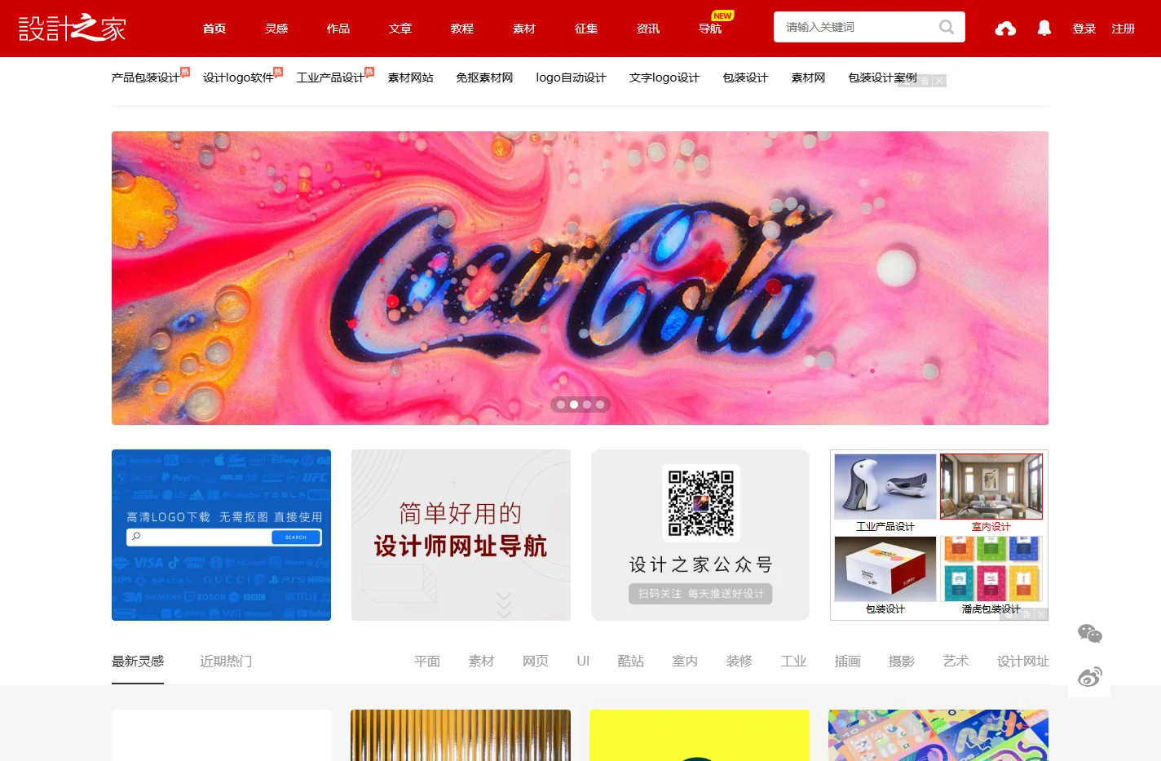Filter by 网页 category
The image size is (1161, 761).
(536, 661)
